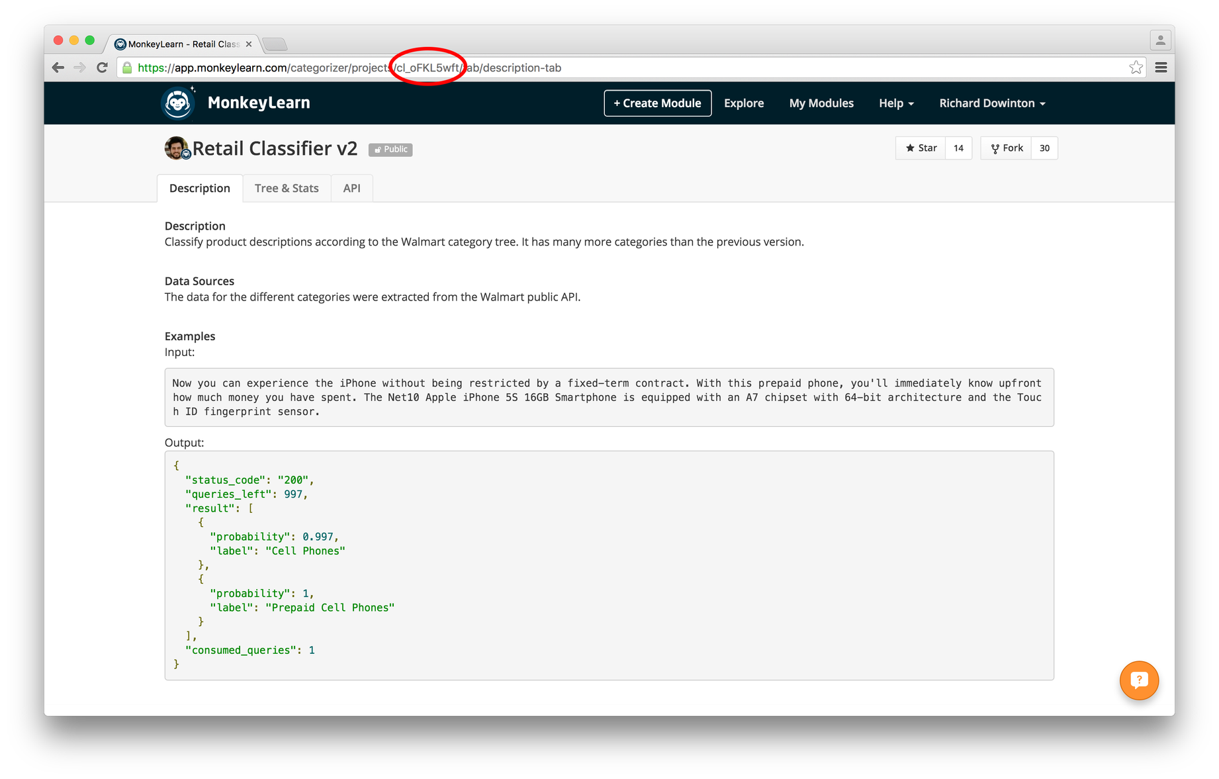Star the Retail Classifier v2 module
Image resolution: width=1219 pixels, height=779 pixels.
(x=921, y=148)
